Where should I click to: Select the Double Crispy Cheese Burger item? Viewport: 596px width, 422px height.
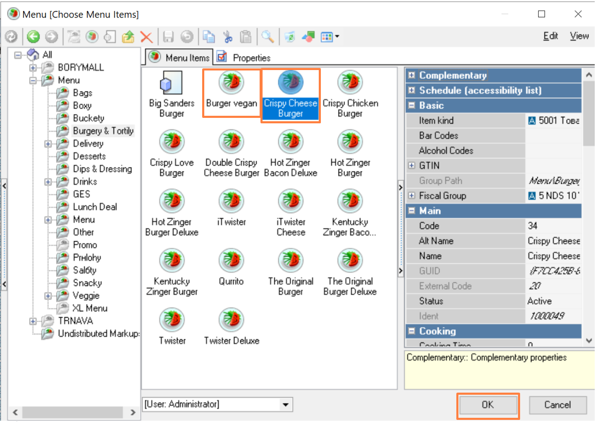(x=231, y=154)
